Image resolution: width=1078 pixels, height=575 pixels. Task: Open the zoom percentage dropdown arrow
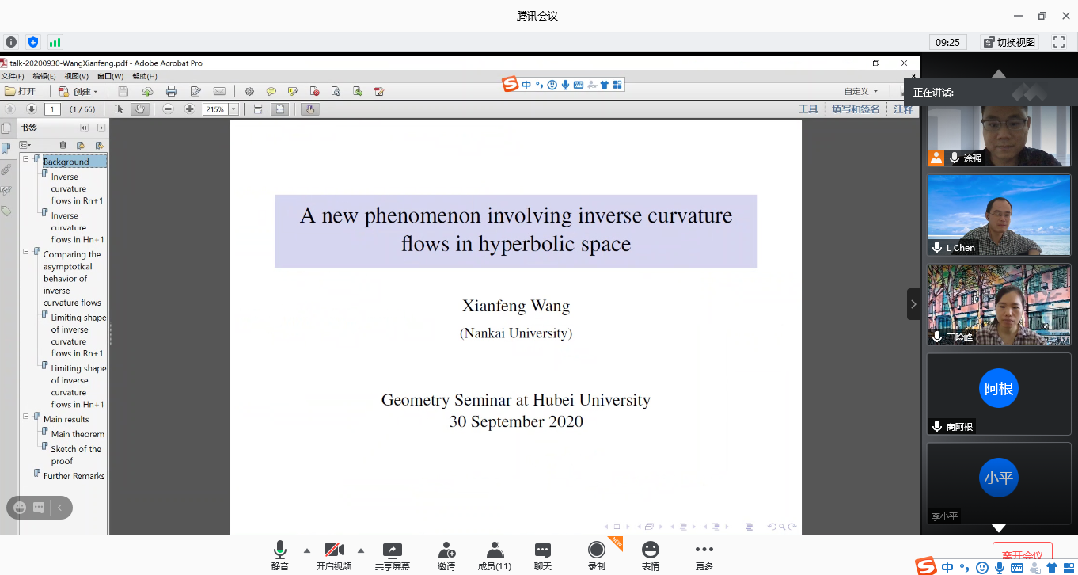(233, 109)
